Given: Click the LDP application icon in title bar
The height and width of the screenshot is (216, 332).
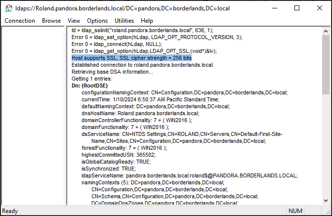Looking at the screenshot, I should click(x=9, y=8).
